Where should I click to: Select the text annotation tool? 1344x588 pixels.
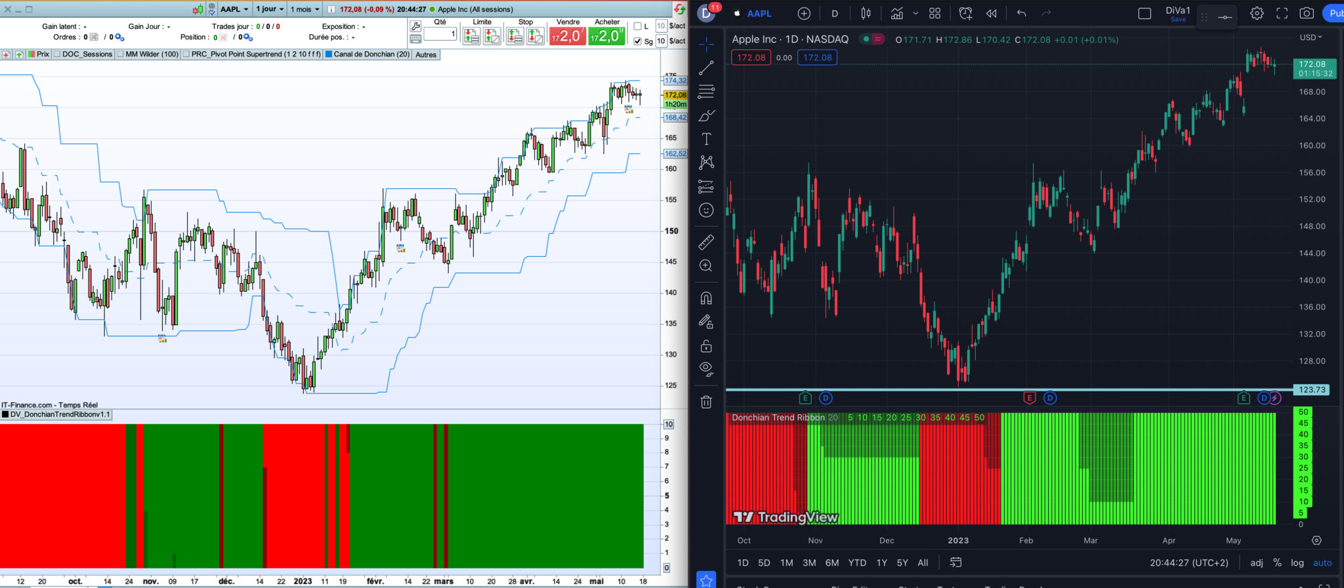[706, 139]
